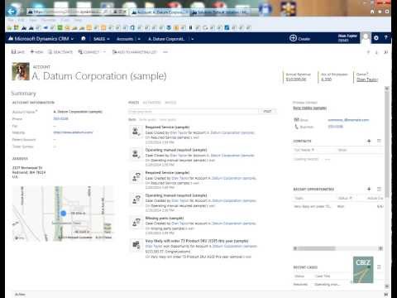Open the Very likely will order opportunity row
This screenshot has height=298, width=397.
point(338,206)
